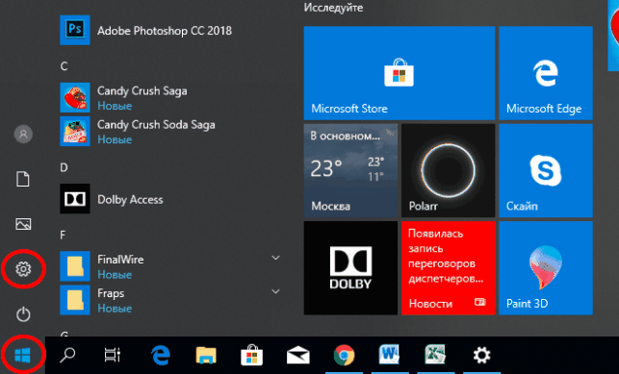The height and width of the screenshot is (374, 619).
Task: Switch to Excel on the taskbar
Action: (x=435, y=356)
